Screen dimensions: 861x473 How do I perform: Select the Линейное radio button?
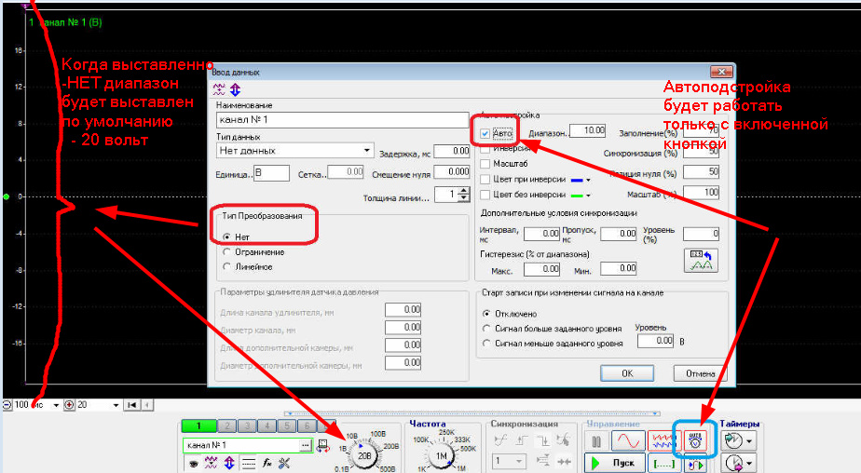(226, 266)
